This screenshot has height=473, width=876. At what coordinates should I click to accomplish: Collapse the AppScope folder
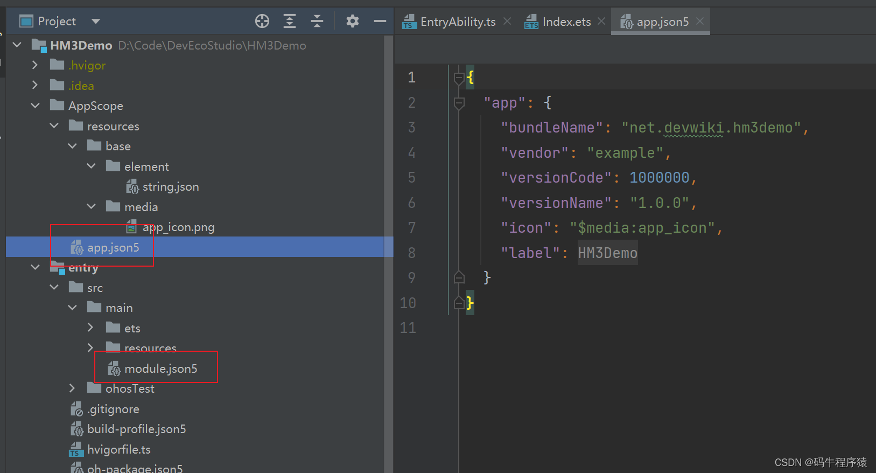tap(35, 106)
